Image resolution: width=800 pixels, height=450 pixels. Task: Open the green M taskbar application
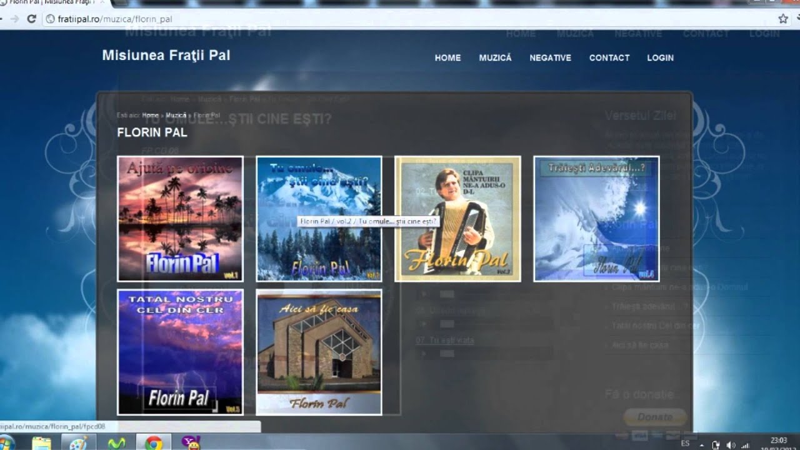(116, 442)
